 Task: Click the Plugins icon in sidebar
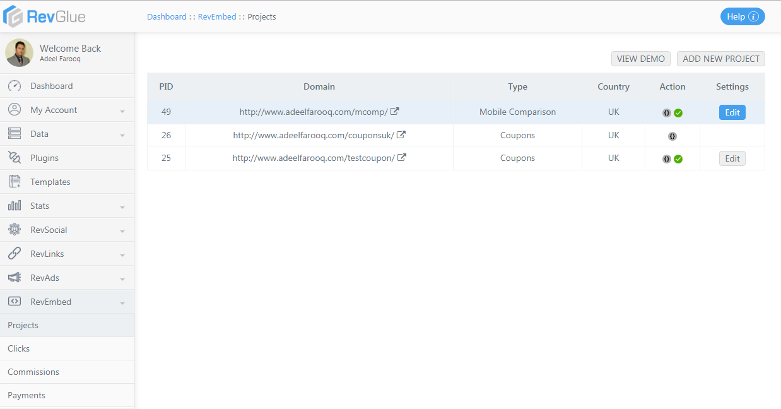(x=15, y=158)
